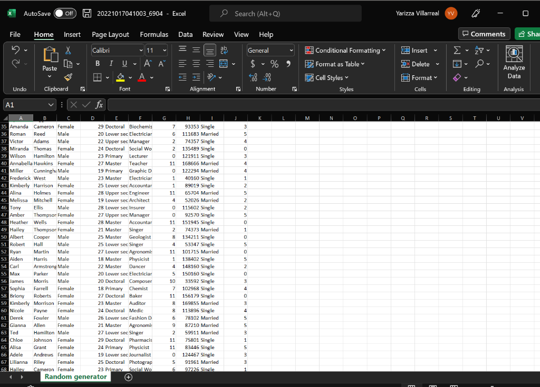Apply percent style format
The height and width of the screenshot is (387, 540).
coord(274,64)
